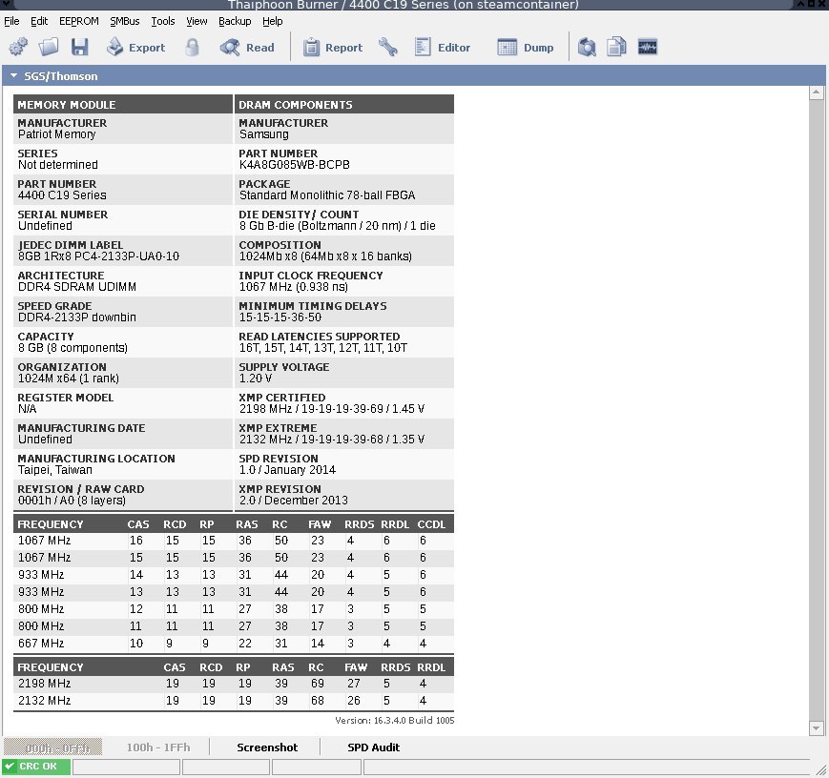
Task: Click the Export toolbar button
Action: pyautogui.click(x=135, y=48)
